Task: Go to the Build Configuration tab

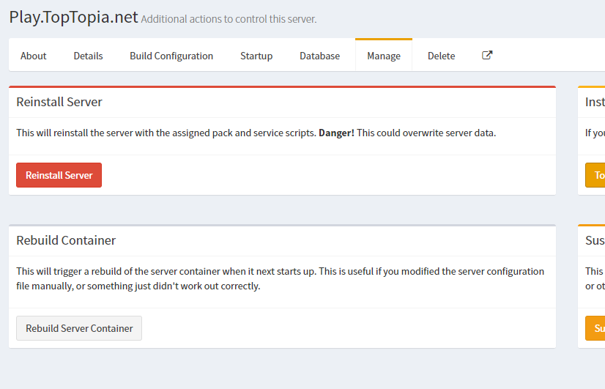Action: tap(171, 56)
